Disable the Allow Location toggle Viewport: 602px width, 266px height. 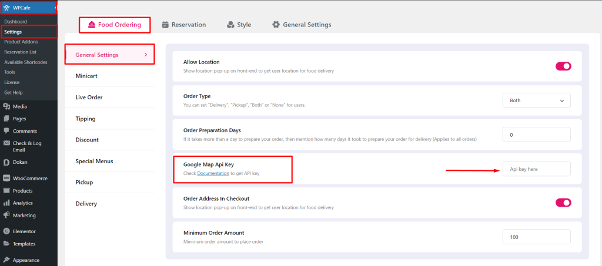[563, 66]
